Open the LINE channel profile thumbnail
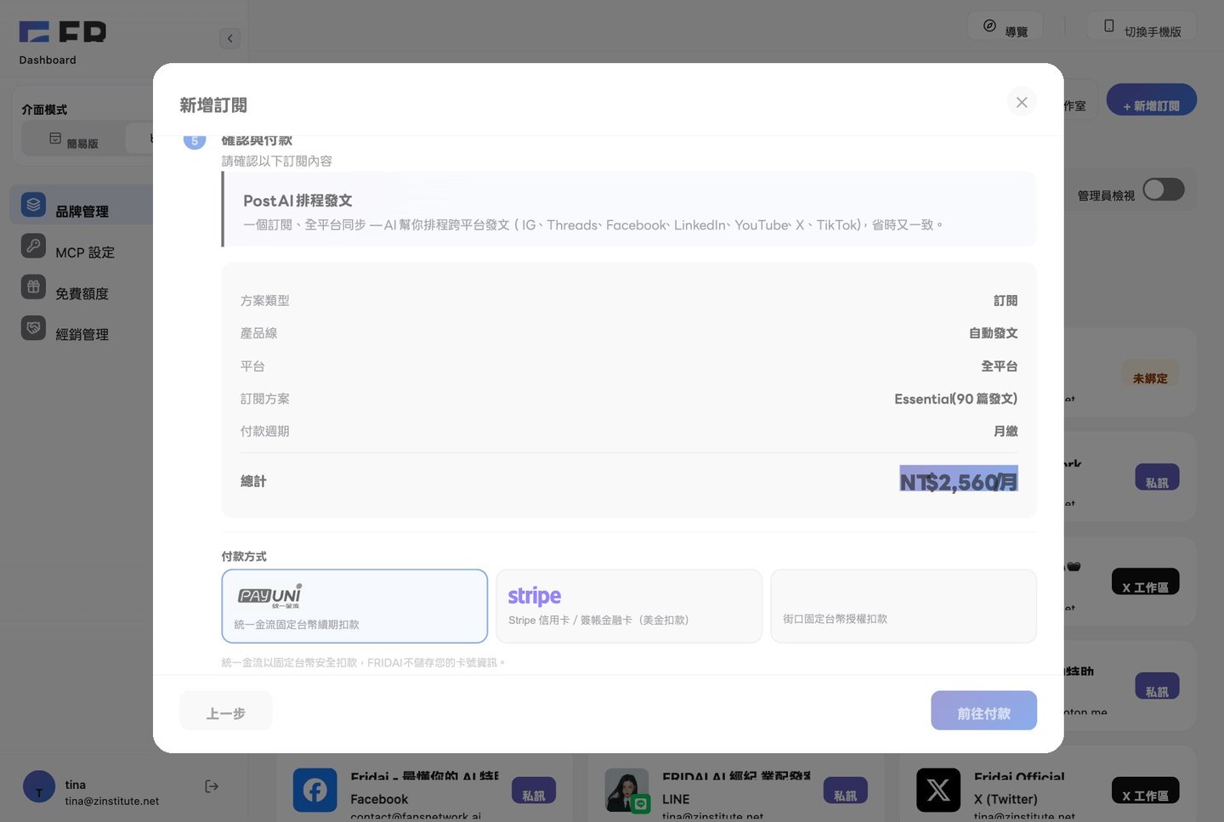 [627, 791]
